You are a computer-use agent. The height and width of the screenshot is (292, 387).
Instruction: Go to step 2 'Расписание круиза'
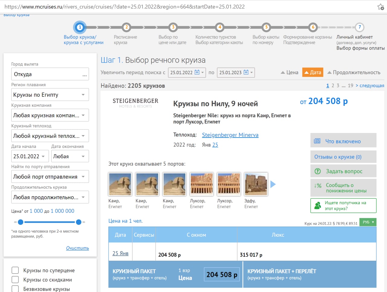pyautogui.click(x=126, y=27)
